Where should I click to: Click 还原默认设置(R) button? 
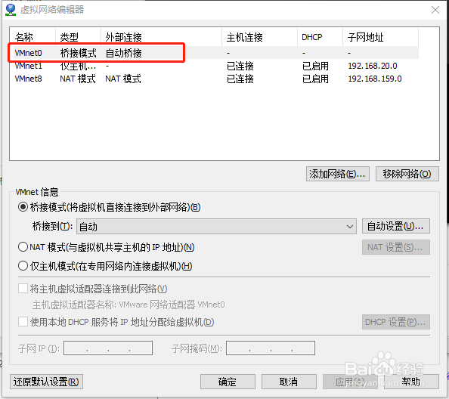pyautogui.click(x=46, y=382)
